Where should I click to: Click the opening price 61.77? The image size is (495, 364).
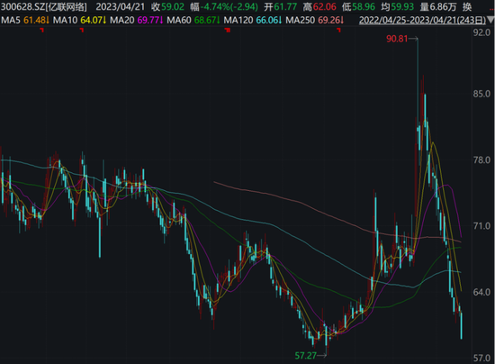(285, 6)
